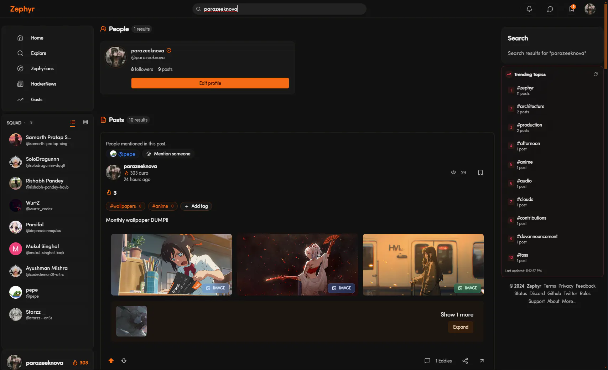This screenshot has width=608, height=370.
Task: Click the search field containing parazeeknova
Action: 279,9
